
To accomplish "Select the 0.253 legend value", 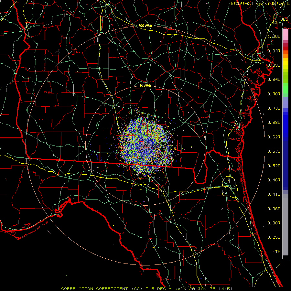I will [x=274, y=237].
